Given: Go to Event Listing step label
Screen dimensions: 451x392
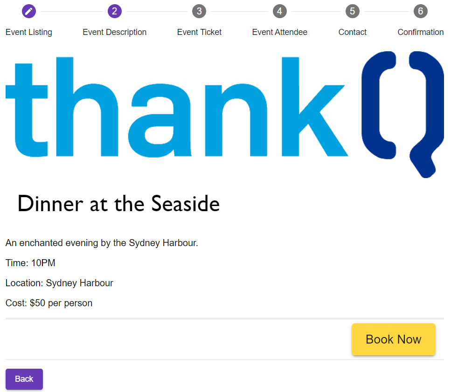Looking at the screenshot, I should coord(29,32).
